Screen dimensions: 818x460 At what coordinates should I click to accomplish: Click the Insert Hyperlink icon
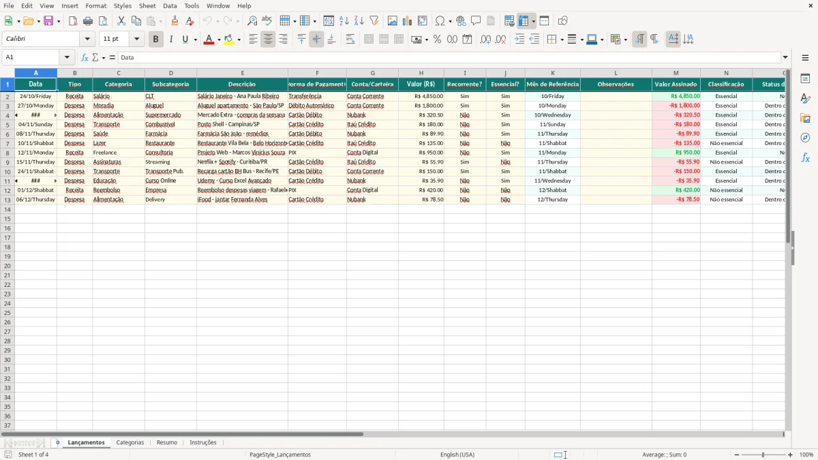pyautogui.click(x=461, y=21)
